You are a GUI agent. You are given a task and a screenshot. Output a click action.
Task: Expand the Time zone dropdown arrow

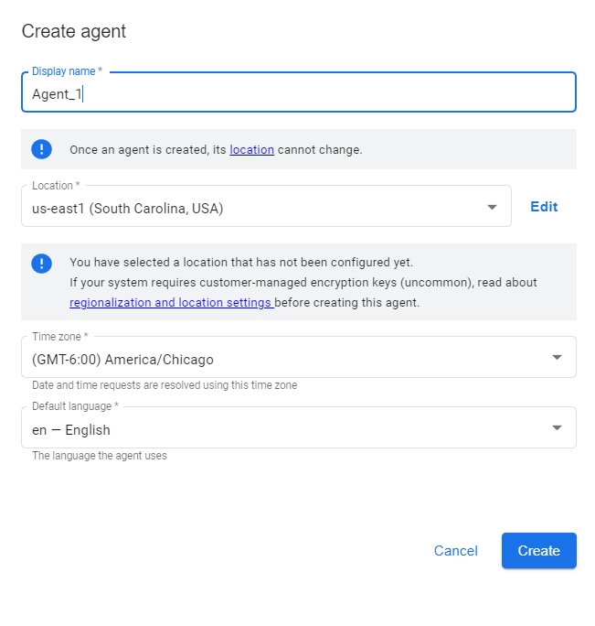[557, 357]
